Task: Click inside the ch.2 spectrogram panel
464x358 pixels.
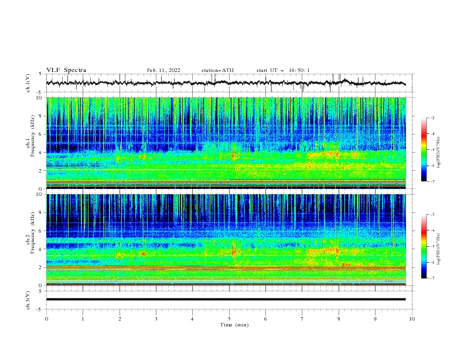Action: coord(226,240)
